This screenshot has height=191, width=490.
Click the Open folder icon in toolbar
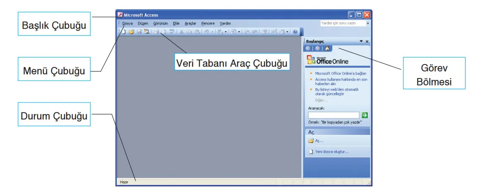click(x=131, y=32)
